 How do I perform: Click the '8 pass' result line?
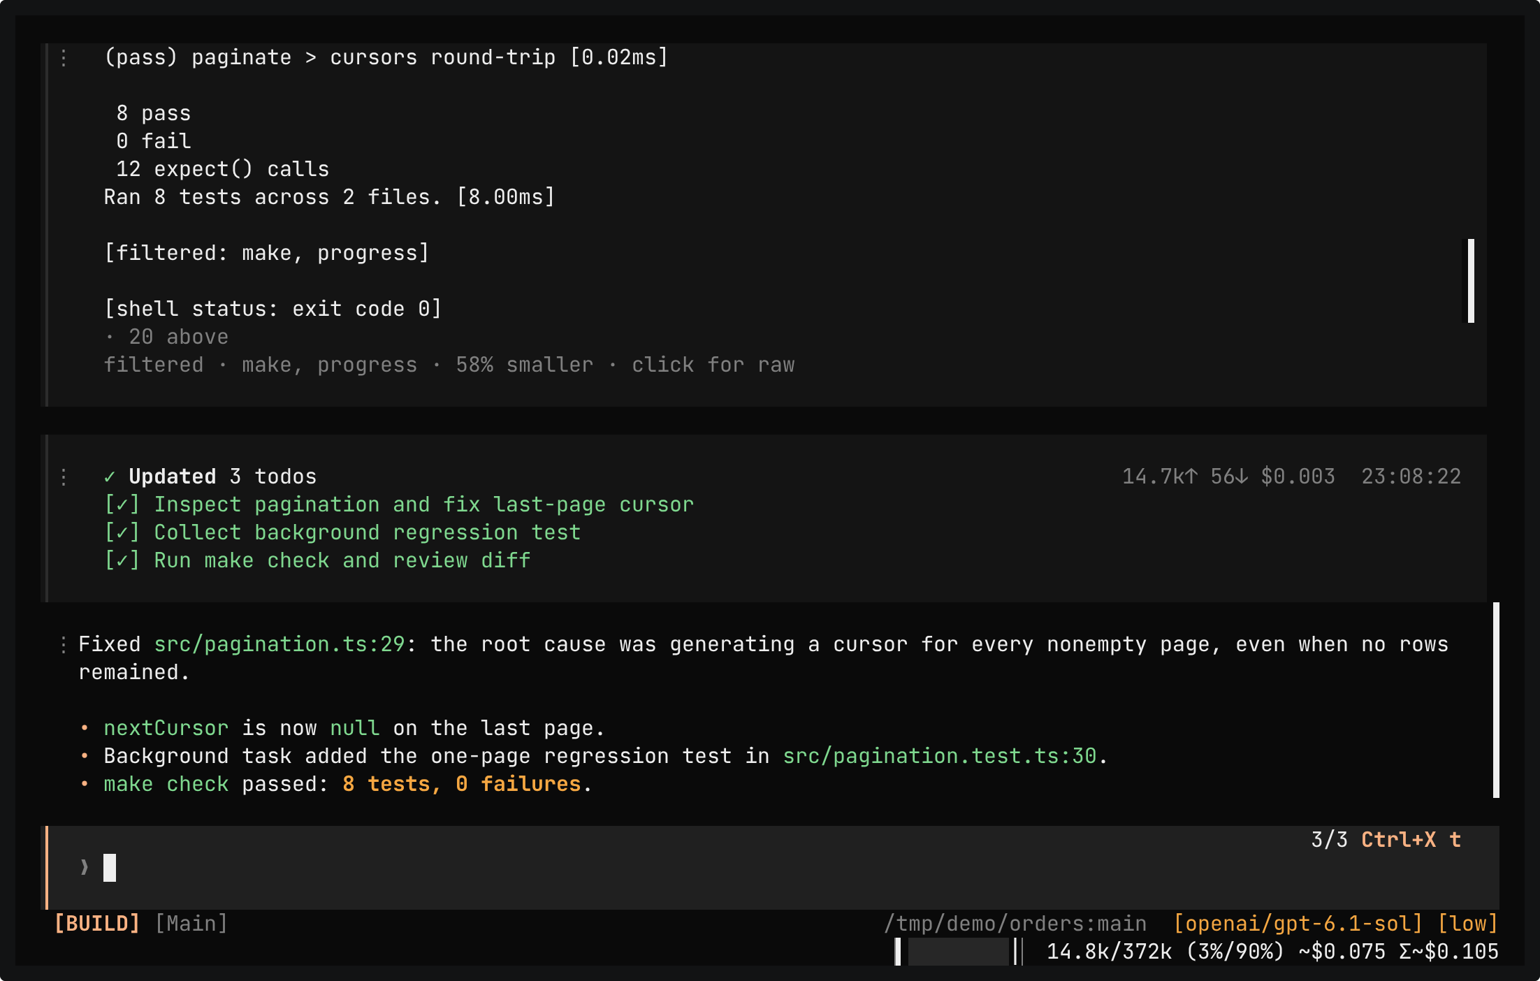click(x=154, y=113)
